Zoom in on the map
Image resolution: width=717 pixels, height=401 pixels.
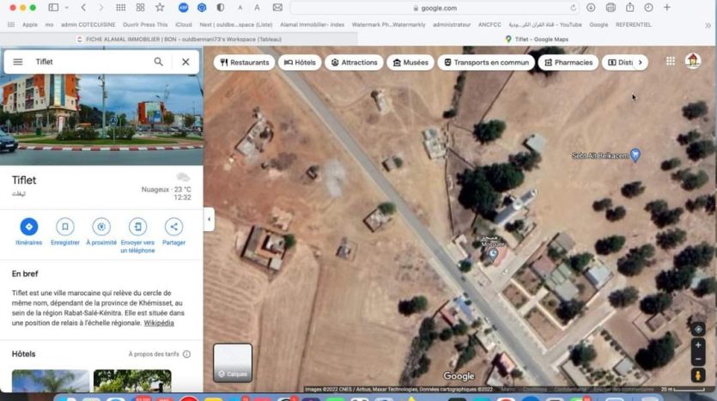click(698, 345)
